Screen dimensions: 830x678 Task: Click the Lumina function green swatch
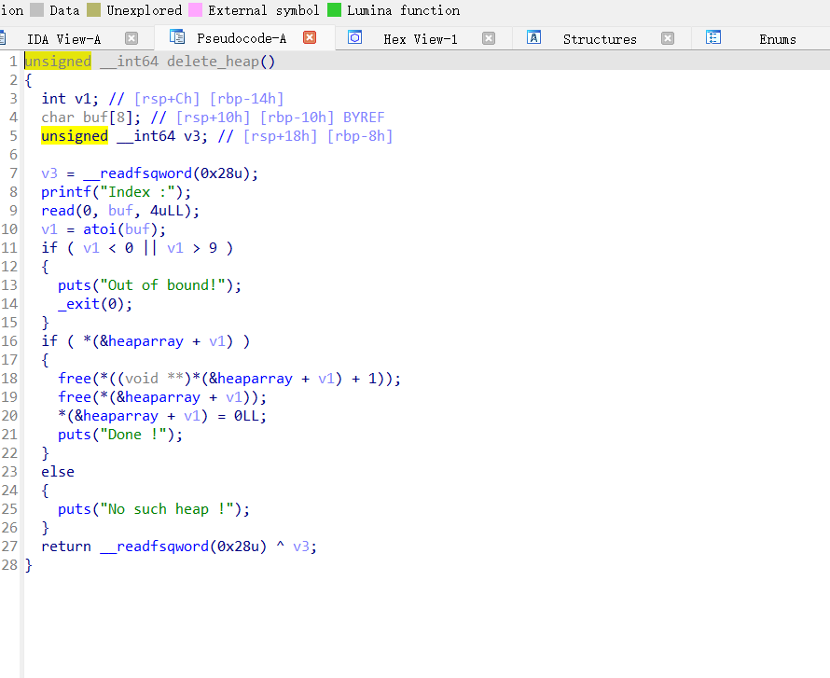click(x=334, y=10)
